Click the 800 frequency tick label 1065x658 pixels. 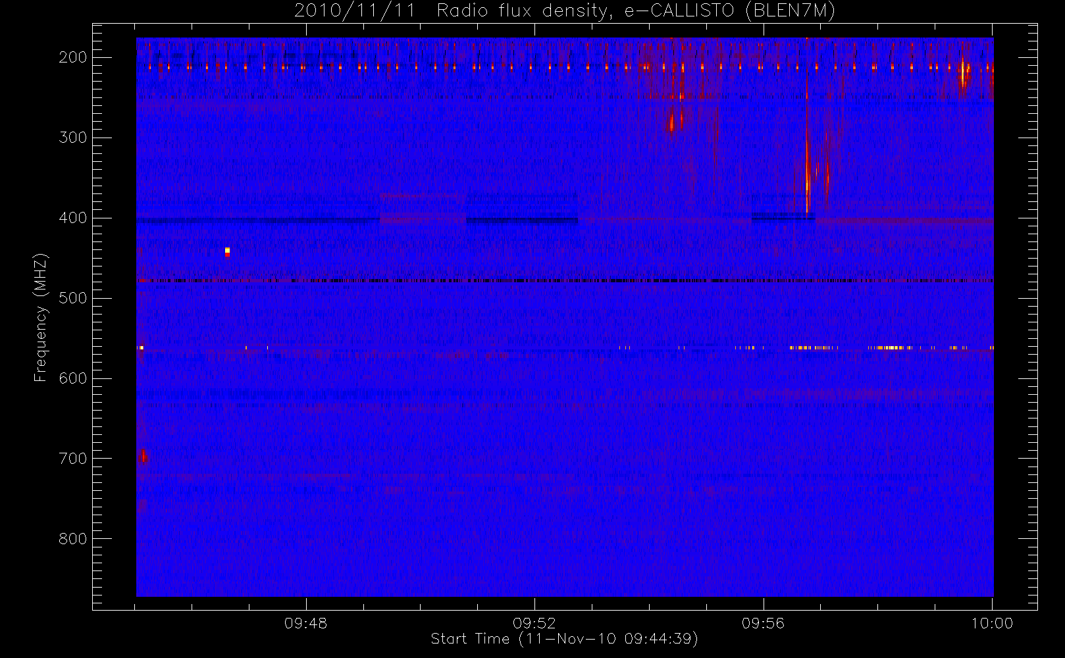coord(73,539)
